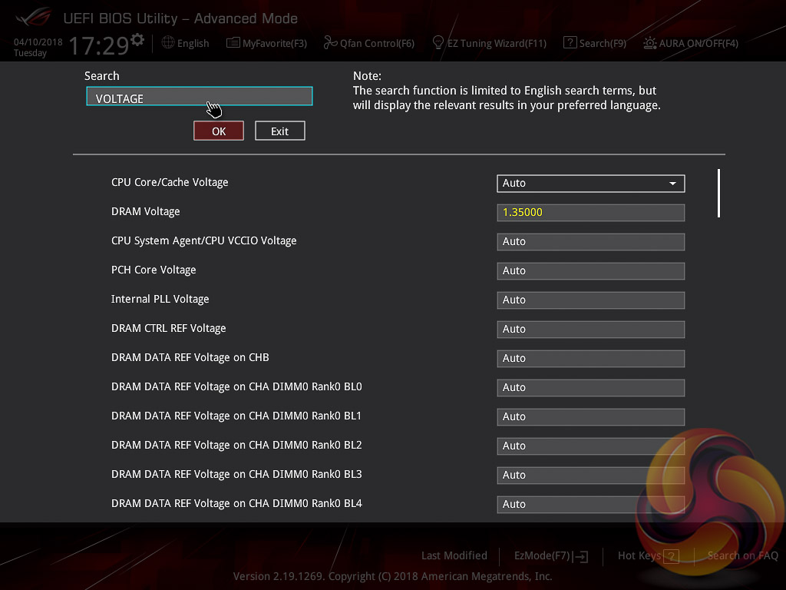The width and height of the screenshot is (786, 590).
Task: Click the 04/10/2018 date text
Action: click(x=38, y=42)
